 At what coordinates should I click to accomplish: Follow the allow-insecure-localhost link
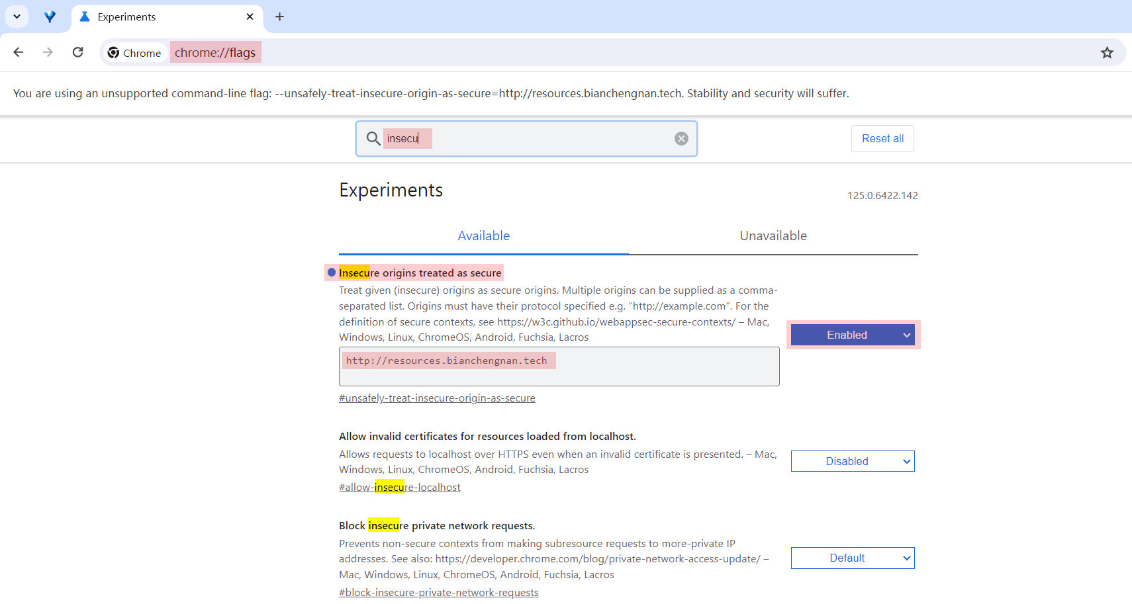click(x=399, y=487)
